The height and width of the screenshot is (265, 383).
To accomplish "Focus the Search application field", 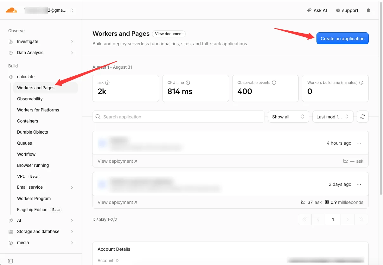I will (x=178, y=117).
